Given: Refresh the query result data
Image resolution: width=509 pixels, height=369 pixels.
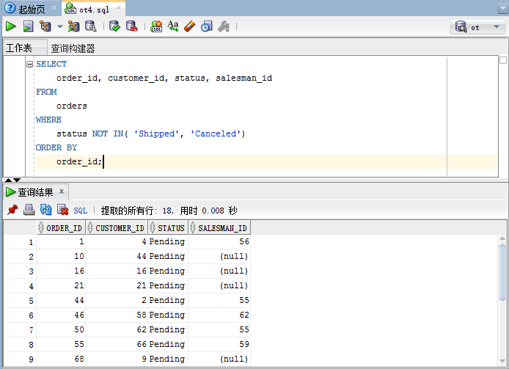Looking at the screenshot, I should (x=45, y=210).
